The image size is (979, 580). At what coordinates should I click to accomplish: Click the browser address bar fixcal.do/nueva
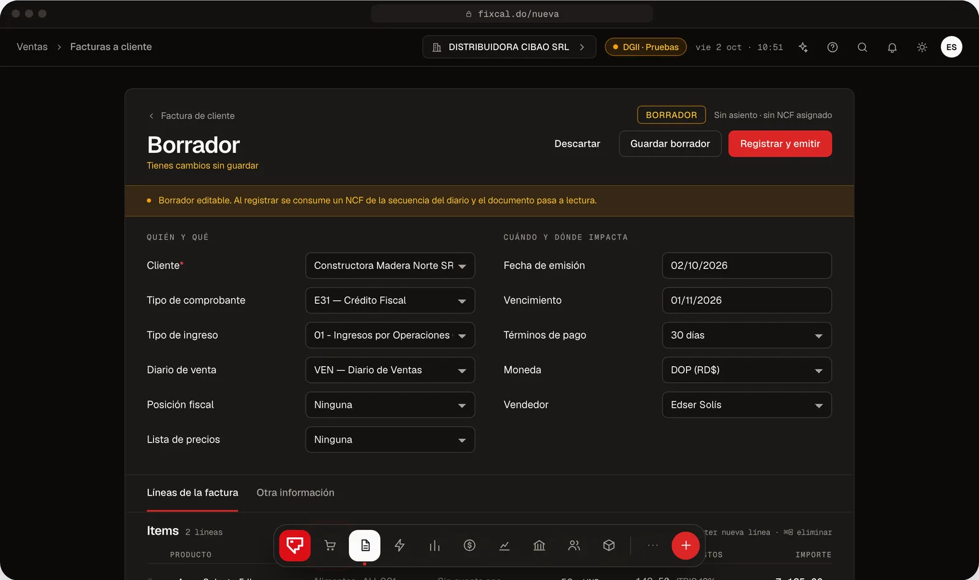pyautogui.click(x=512, y=13)
